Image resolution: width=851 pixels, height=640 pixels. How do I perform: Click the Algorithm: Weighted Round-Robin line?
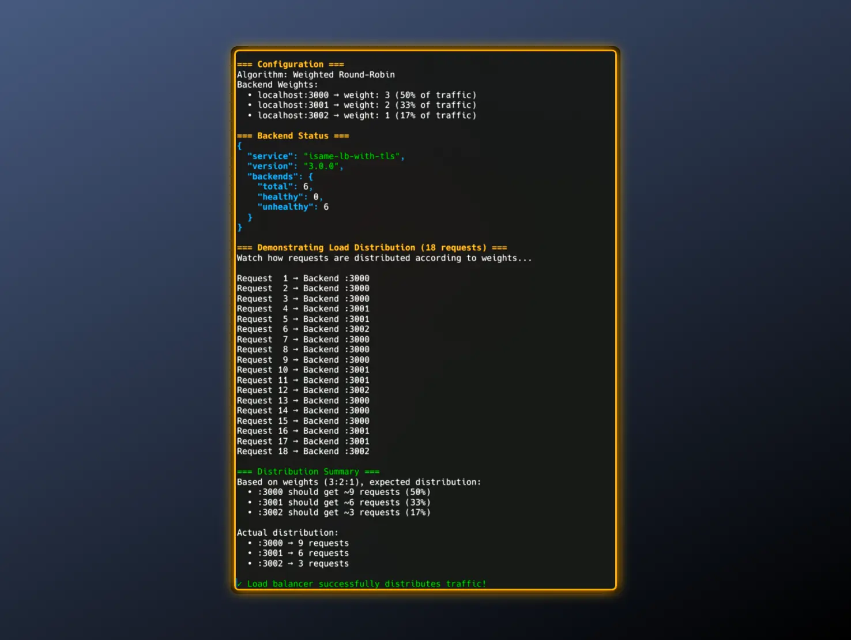pyautogui.click(x=315, y=75)
